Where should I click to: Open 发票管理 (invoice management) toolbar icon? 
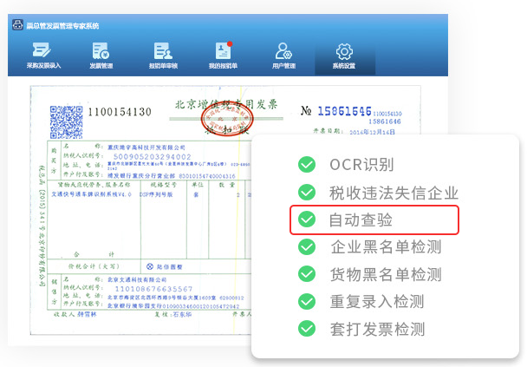tap(101, 56)
